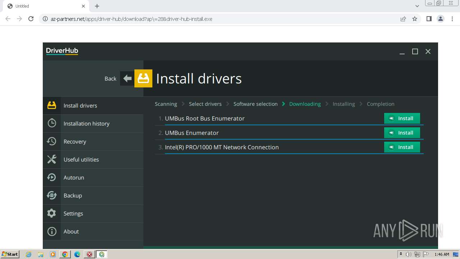Select UMBus Enumerator driver name
This screenshot has height=259, width=460.
pos(192,133)
